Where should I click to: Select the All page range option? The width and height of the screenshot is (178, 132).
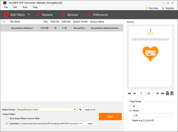pos(130,106)
